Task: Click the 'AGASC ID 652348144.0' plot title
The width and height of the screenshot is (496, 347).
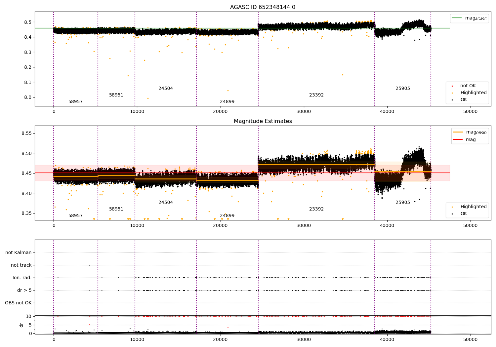Action: coord(263,7)
